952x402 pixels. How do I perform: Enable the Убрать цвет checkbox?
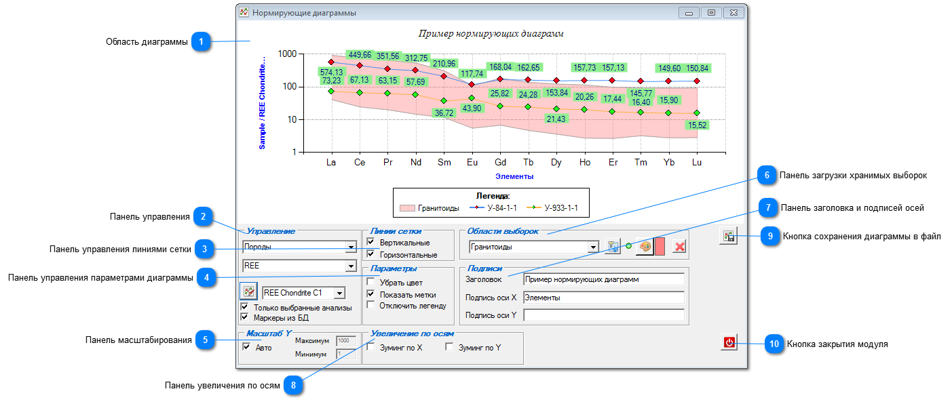(370, 282)
